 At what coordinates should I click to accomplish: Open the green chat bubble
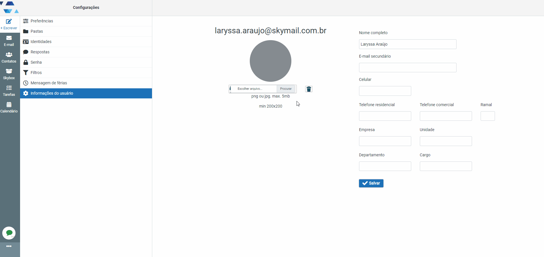click(x=9, y=233)
